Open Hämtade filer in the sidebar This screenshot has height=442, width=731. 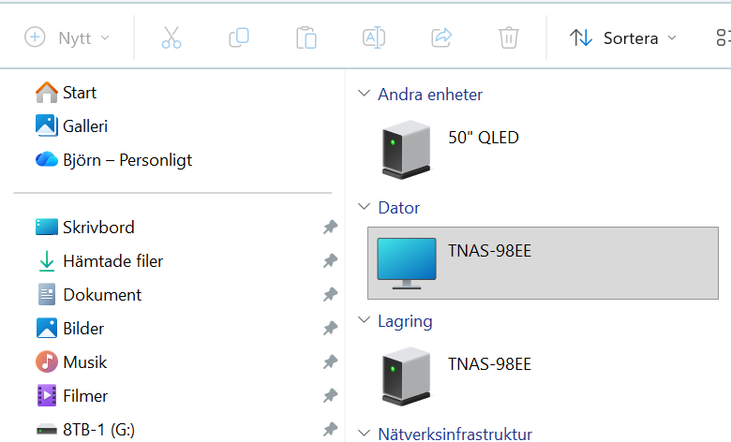99,261
